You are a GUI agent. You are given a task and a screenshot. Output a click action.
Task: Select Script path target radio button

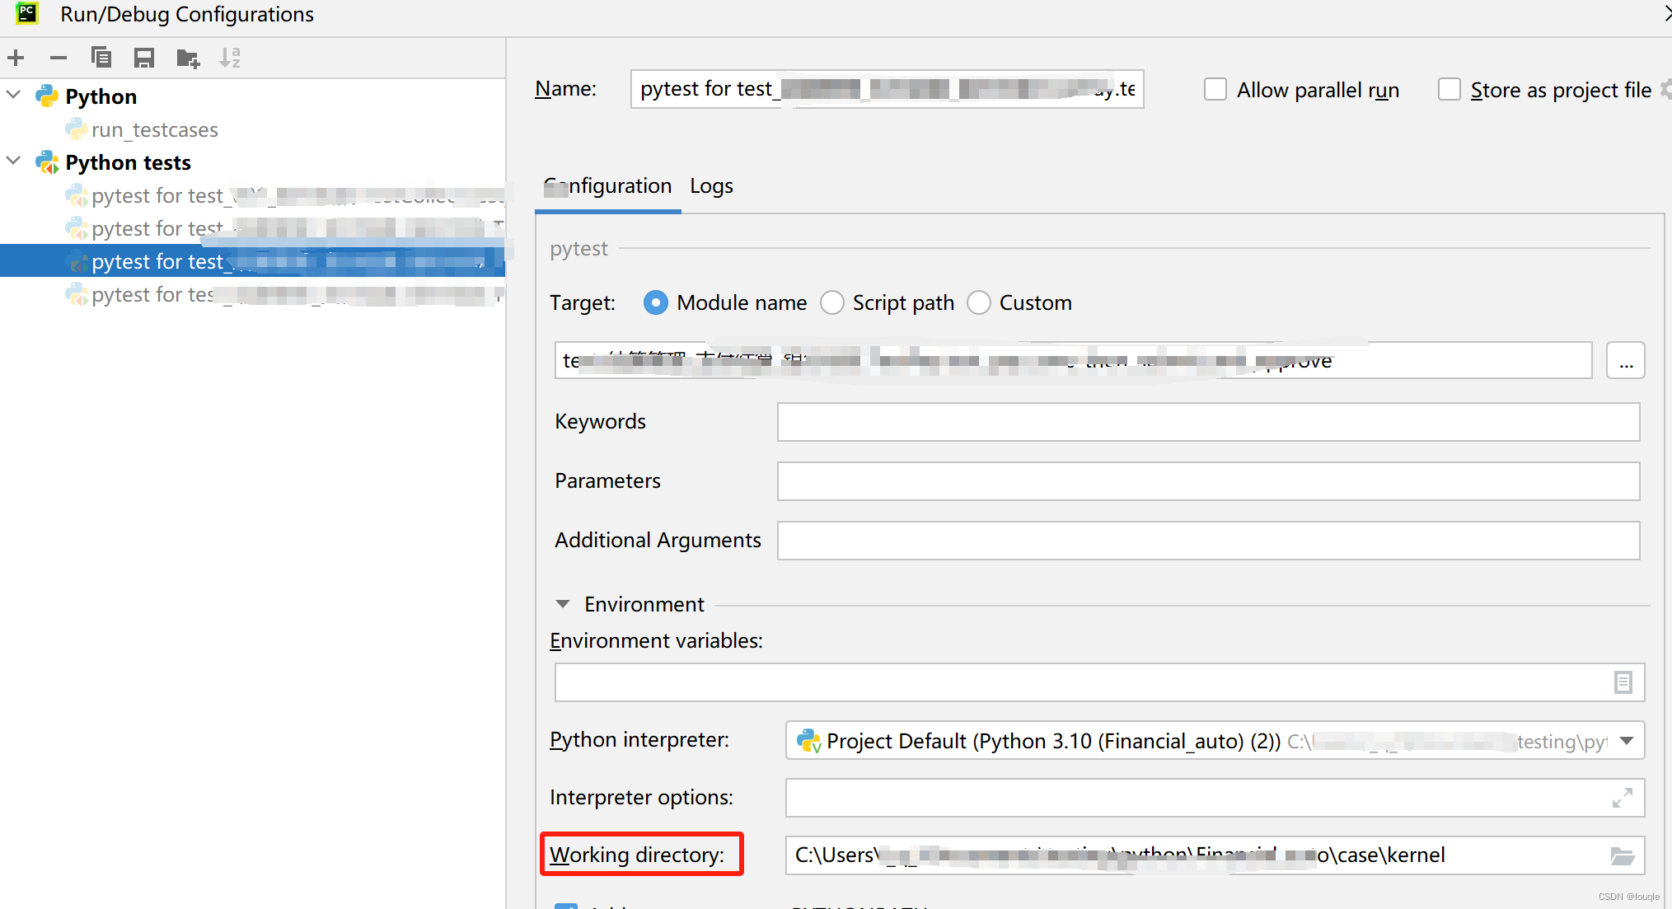click(833, 303)
